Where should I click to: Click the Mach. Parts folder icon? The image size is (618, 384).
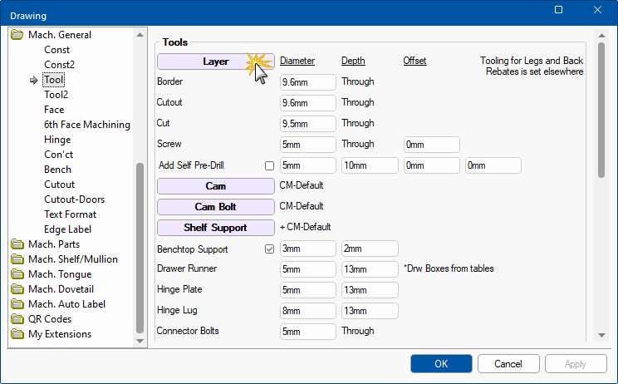(17, 244)
